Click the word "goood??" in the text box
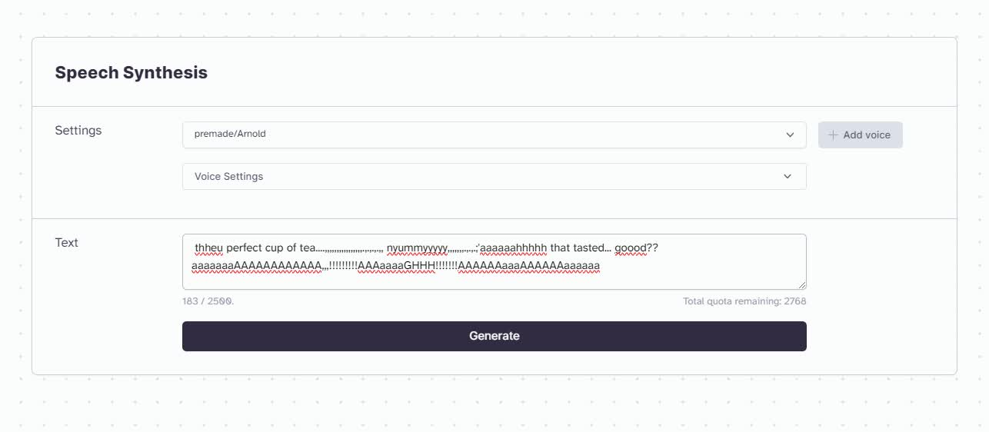989x432 pixels. click(636, 248)
